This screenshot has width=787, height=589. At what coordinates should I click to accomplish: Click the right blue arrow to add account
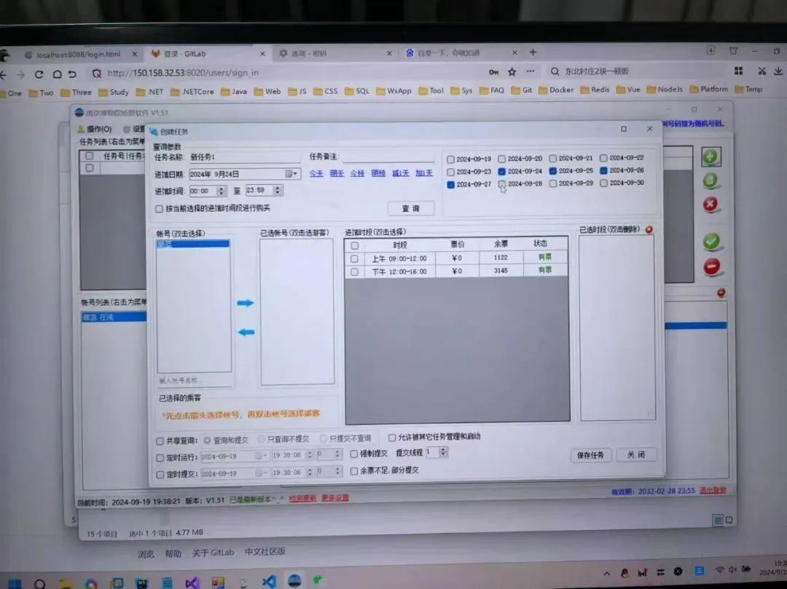tap(246, 304)
